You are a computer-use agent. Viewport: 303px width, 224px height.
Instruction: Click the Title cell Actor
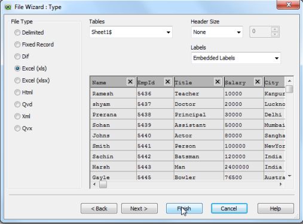click(199, 136)
